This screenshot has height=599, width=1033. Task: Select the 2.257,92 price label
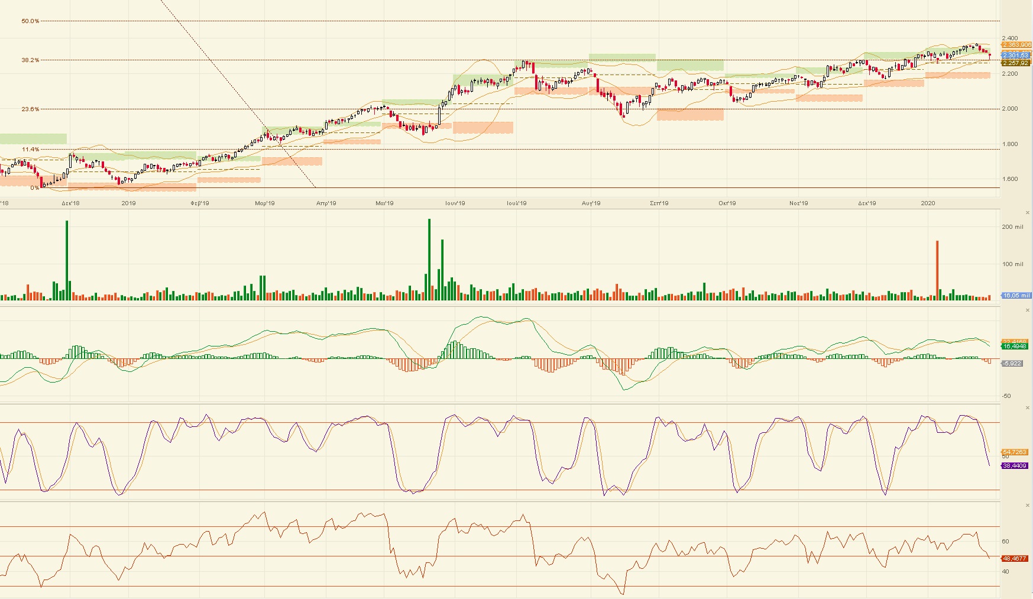1016,63
